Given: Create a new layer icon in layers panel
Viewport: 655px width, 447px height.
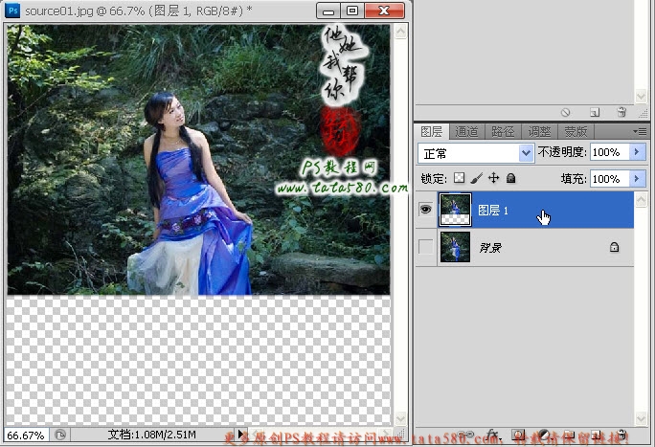Looking at the screenshot, I should click(597, 435).
